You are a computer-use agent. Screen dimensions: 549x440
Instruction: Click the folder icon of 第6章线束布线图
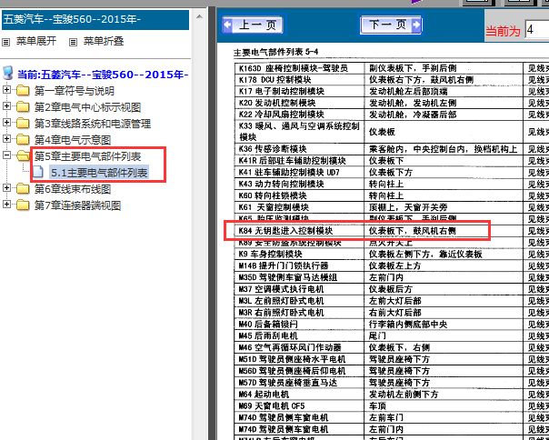23,189
